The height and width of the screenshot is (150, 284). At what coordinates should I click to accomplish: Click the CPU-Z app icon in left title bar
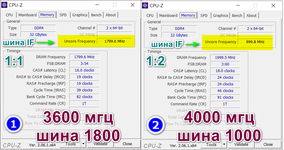(4, 5)
